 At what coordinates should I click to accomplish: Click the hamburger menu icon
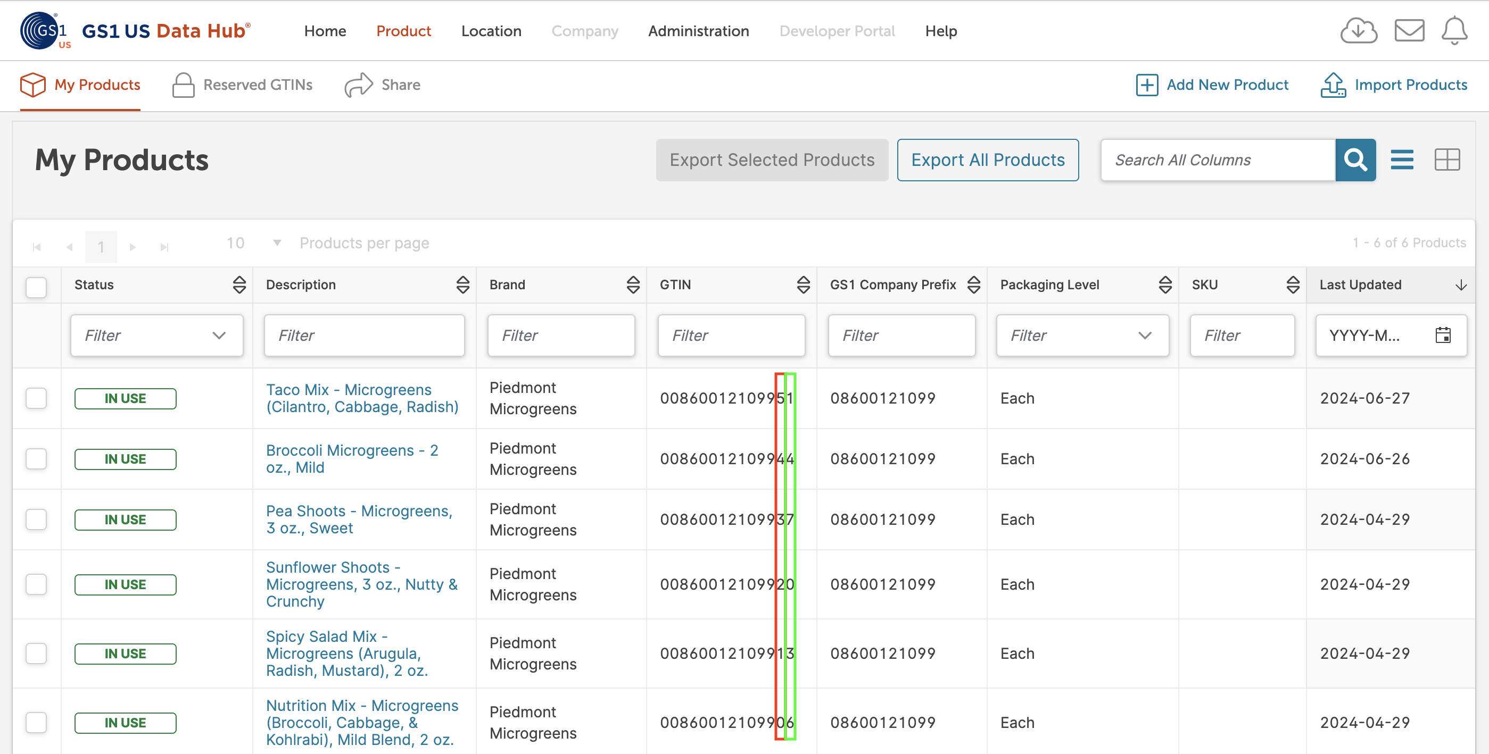(1402, 160)
